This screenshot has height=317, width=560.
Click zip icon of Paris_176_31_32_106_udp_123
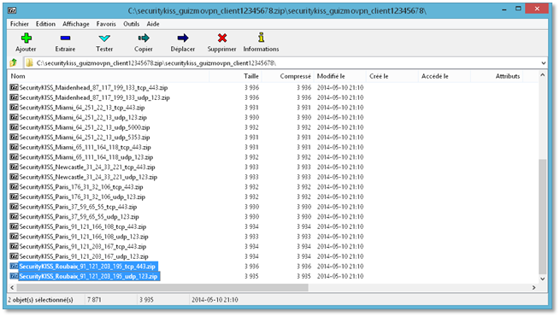pyautogui.click(x=14, y=197)
